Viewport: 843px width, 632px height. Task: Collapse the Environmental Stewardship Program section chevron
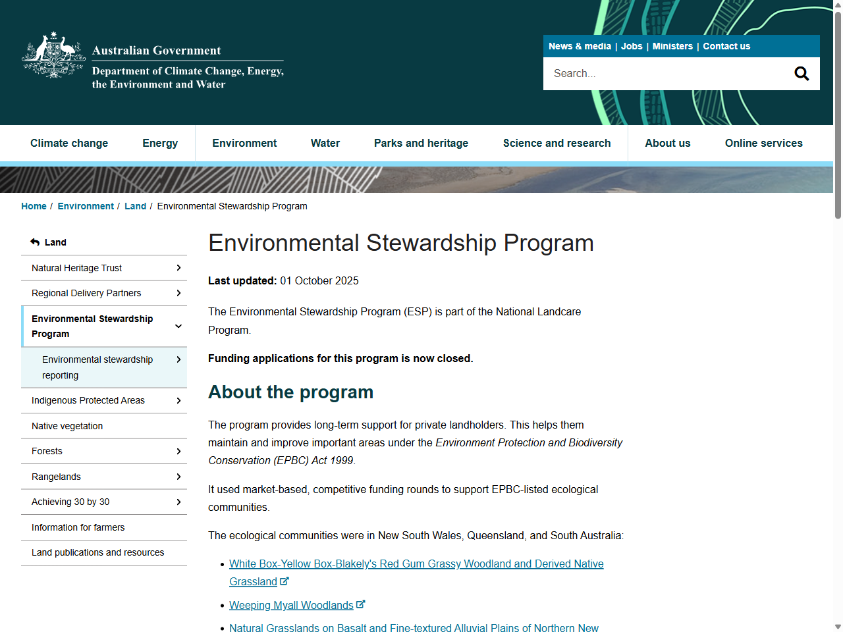tap(178, 326)
